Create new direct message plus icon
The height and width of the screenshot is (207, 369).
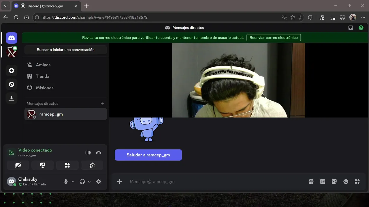coord(102,103)
